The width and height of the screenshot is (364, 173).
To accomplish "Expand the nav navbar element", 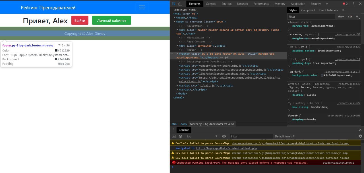I will coord(178,30).
